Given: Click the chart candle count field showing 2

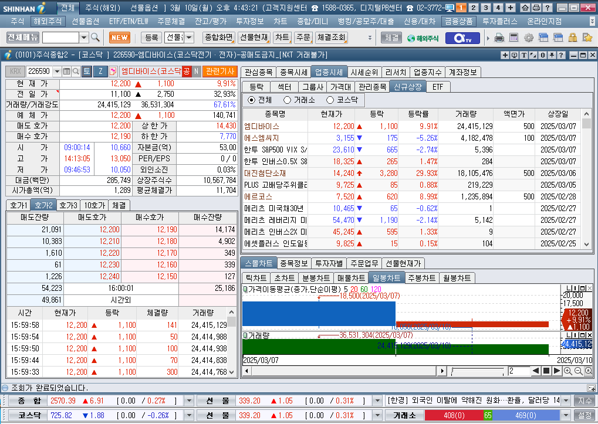Looking at the screenshot, I should pos(519,371).
